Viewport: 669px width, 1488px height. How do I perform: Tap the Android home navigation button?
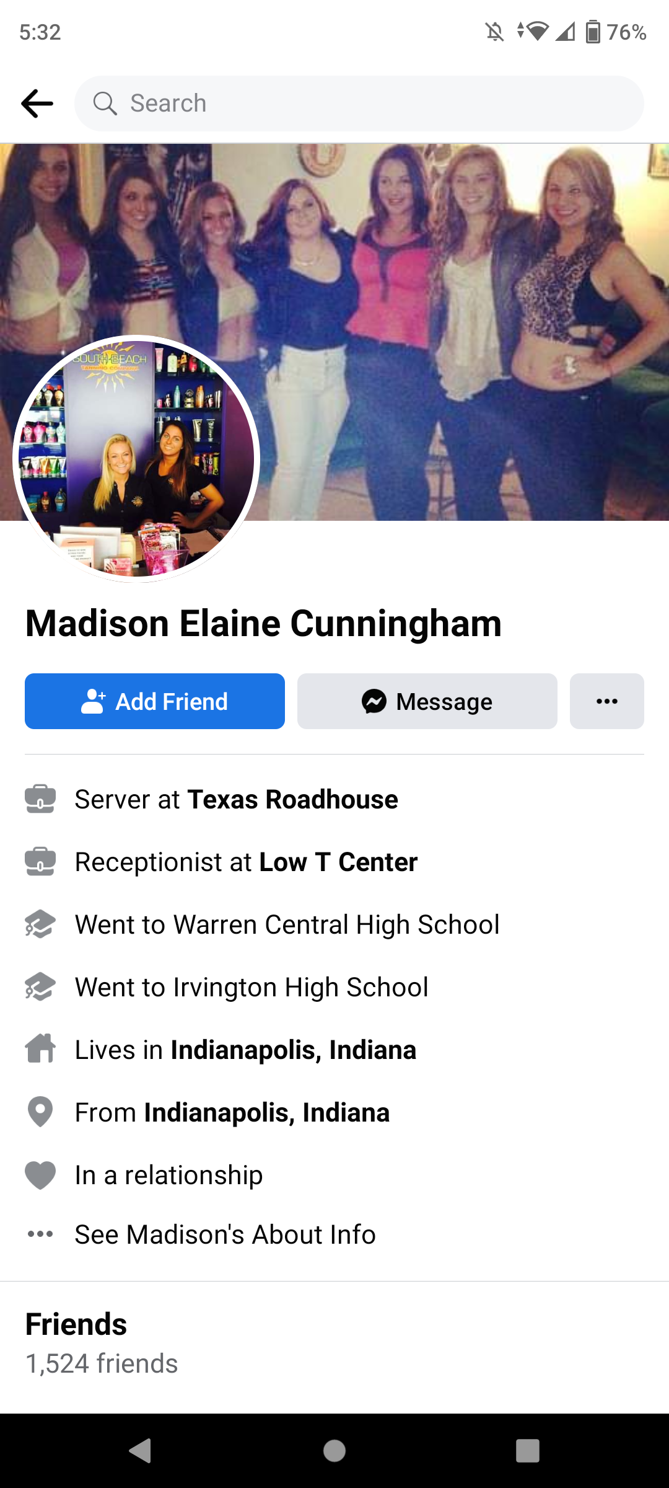point(334,1451)
